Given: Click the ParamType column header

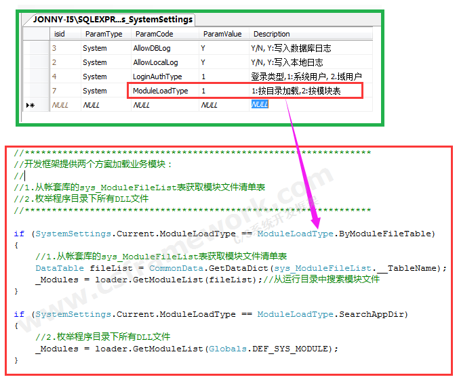Looking at the screenshot, I should pyautogui.click(x=104, y=34).
